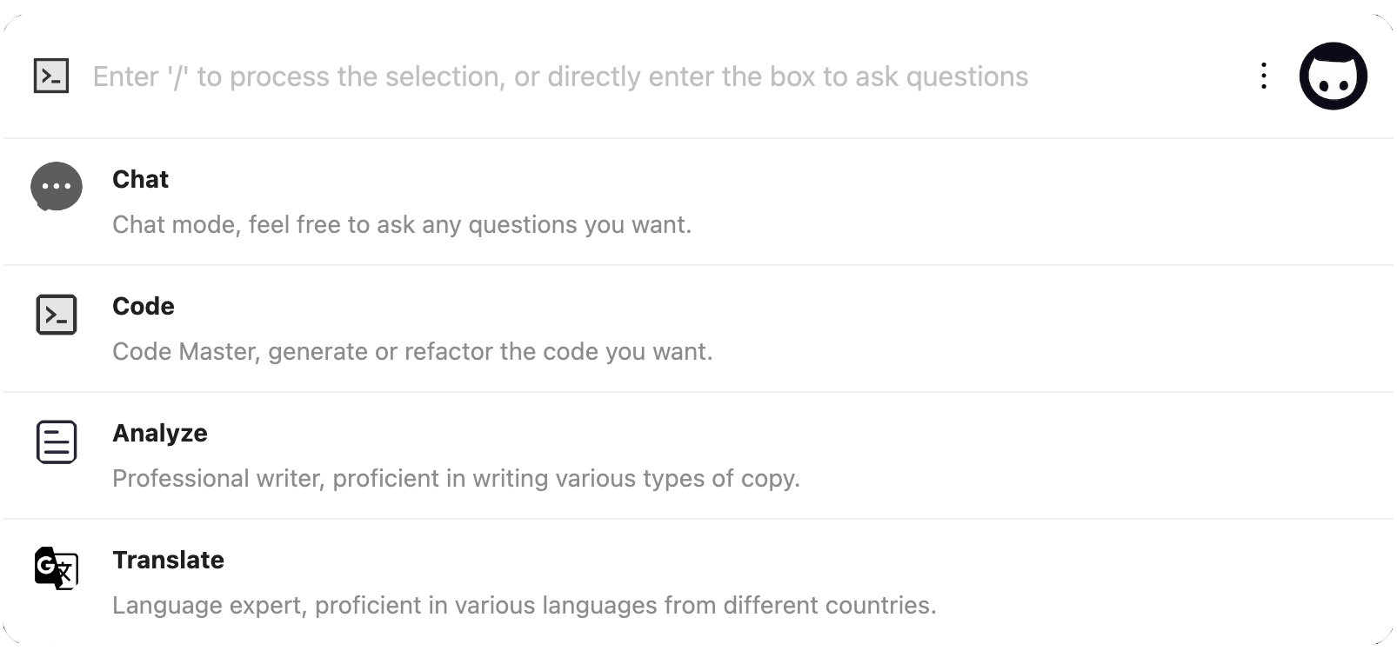Click the Code terminal icon in the list

[x=57, y=315]
